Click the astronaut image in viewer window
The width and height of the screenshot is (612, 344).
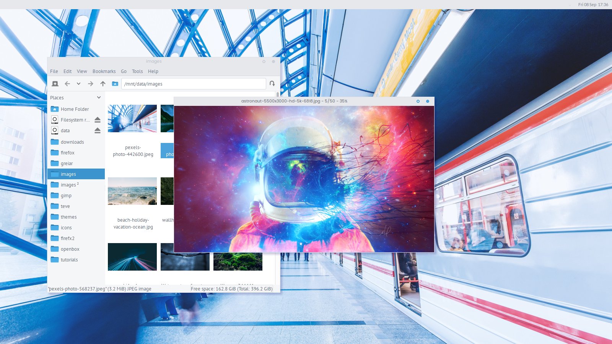304,179
